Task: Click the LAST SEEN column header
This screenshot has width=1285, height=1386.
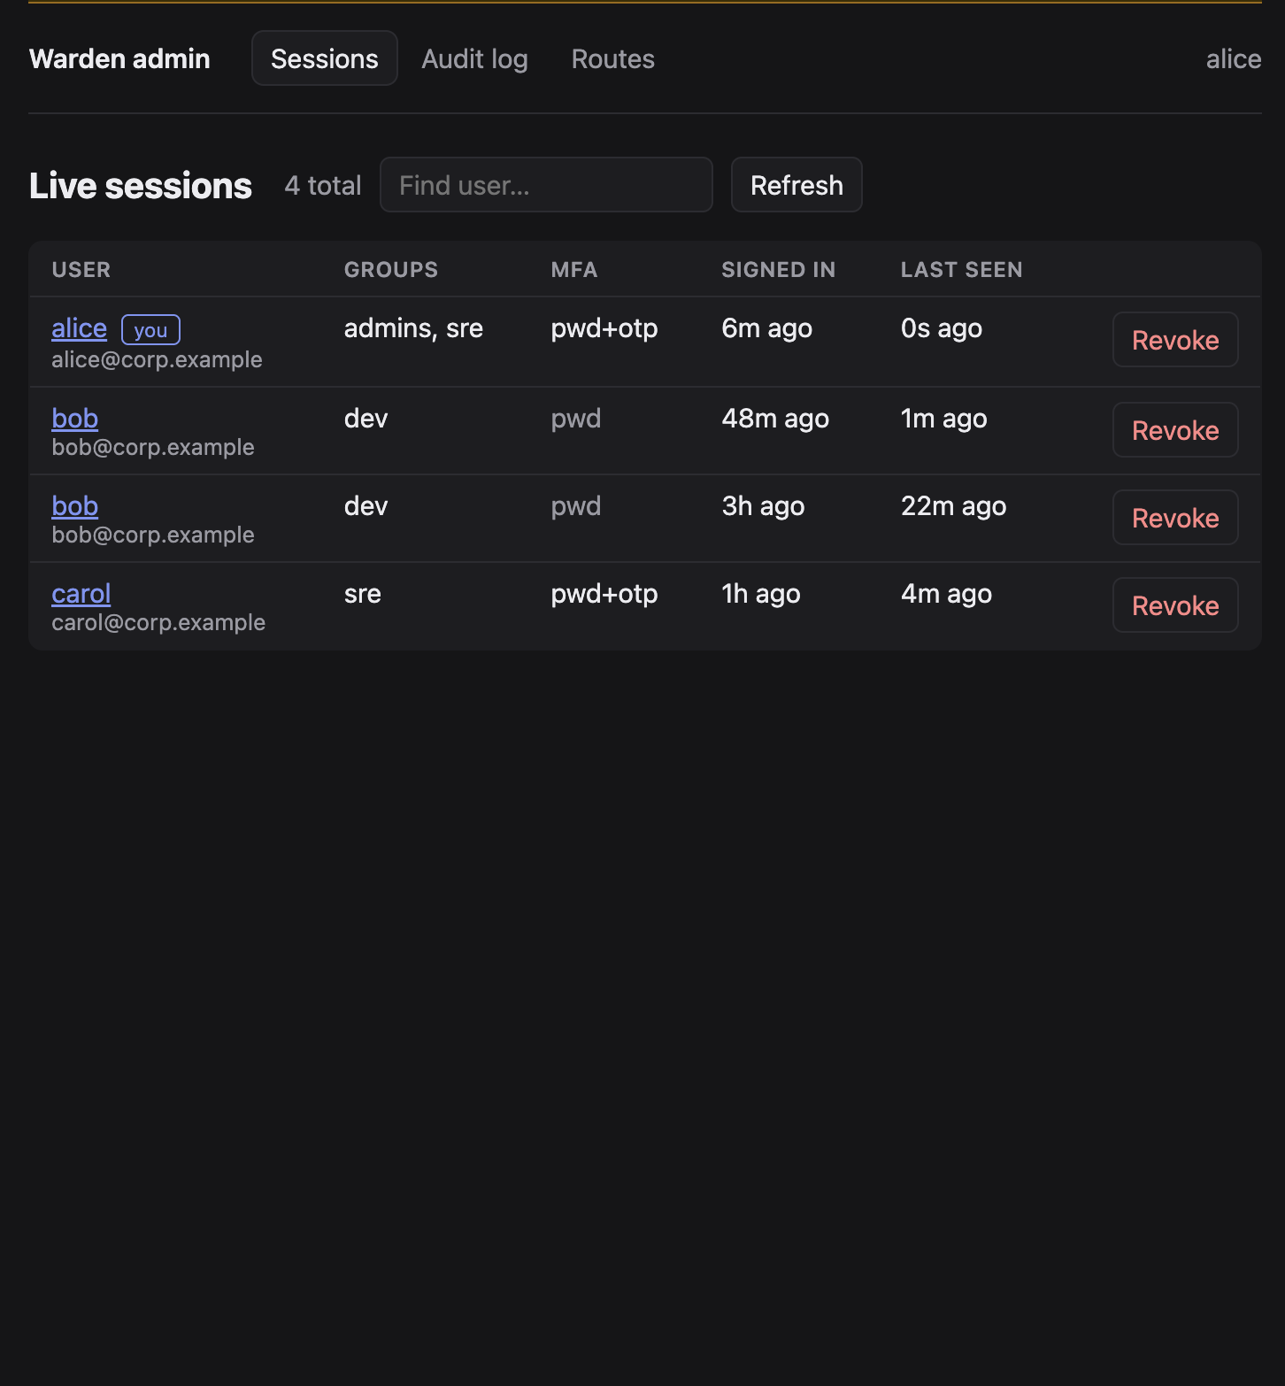Action: click(x=962, y=270)
